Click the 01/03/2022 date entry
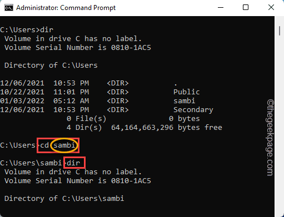Image resolution: width=284 pixels, height=217 pixels. click(22, 101)
